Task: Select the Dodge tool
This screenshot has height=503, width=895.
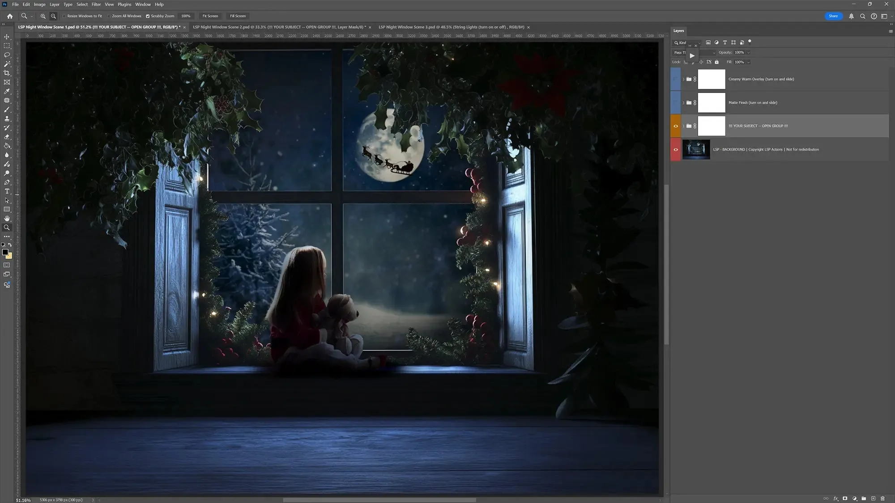Action: point(7,173)
